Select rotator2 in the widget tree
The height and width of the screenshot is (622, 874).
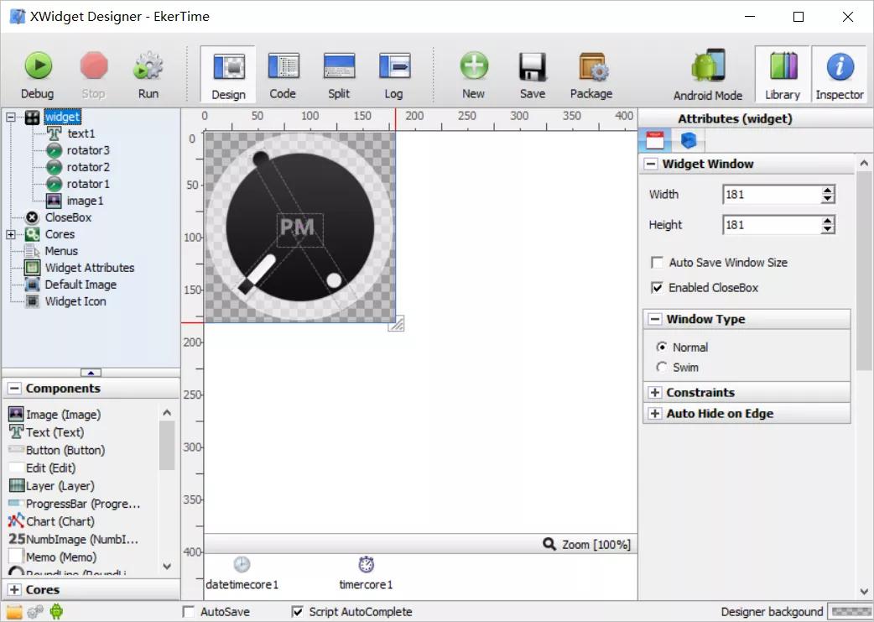(x=87, y=167)
